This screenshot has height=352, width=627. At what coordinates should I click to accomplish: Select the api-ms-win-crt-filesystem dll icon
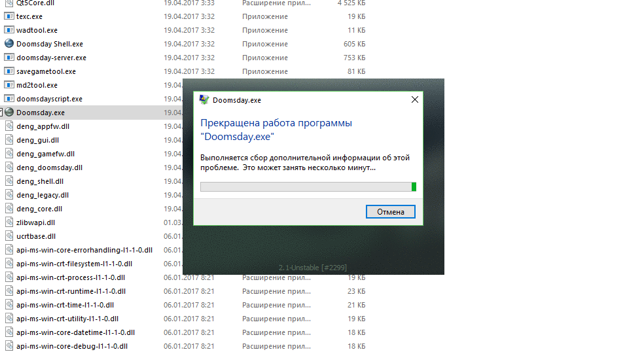tap(9, 264)
